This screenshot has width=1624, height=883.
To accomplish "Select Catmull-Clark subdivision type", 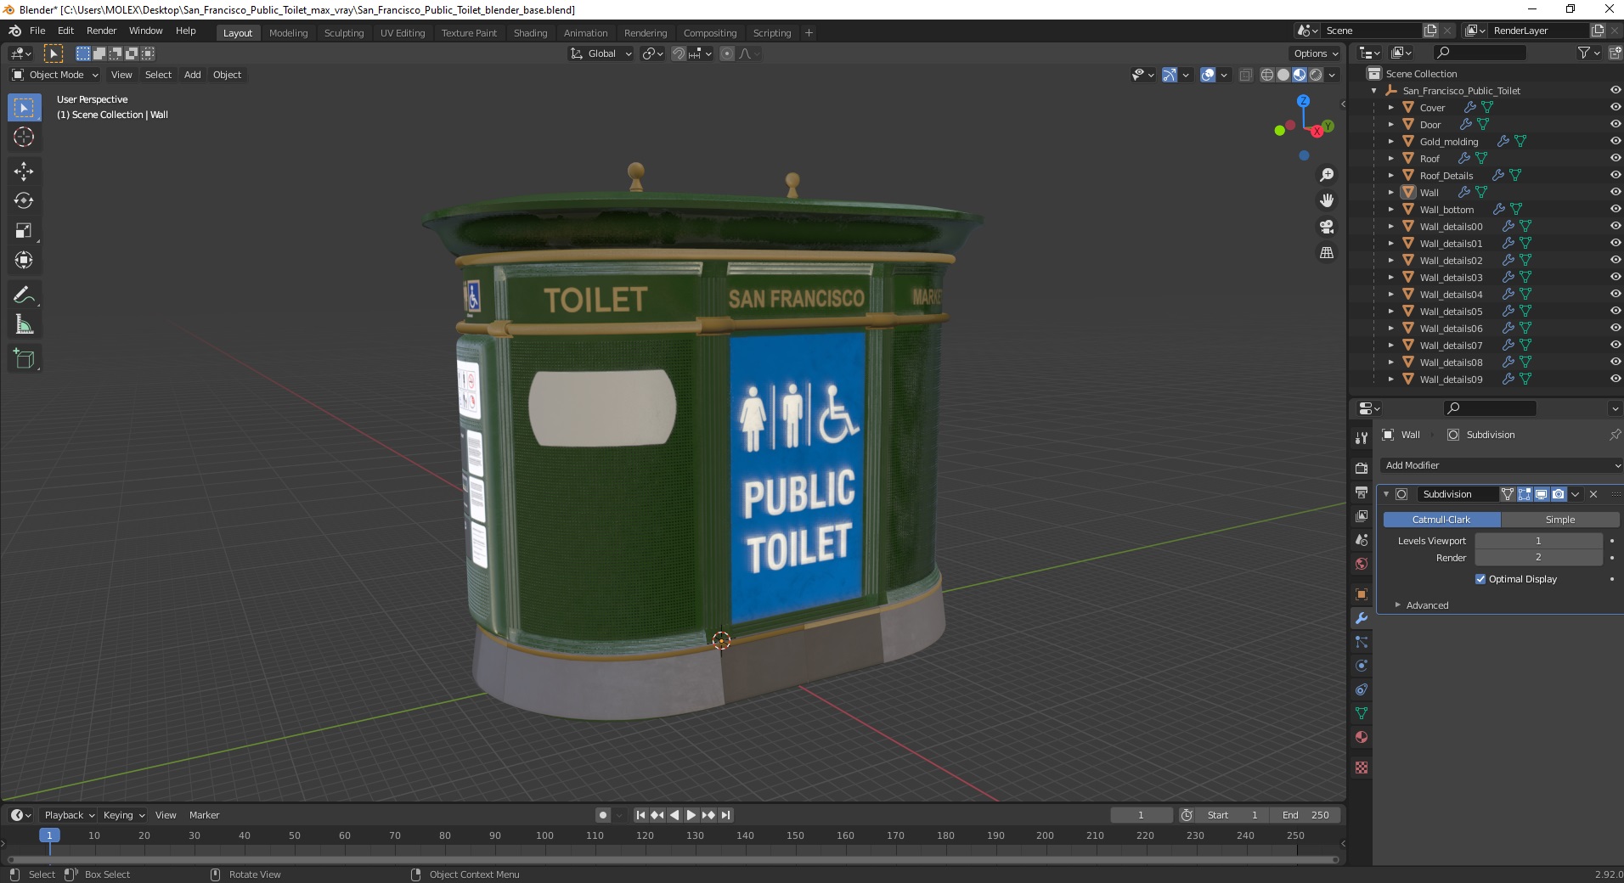I will tap(1441, 520).
